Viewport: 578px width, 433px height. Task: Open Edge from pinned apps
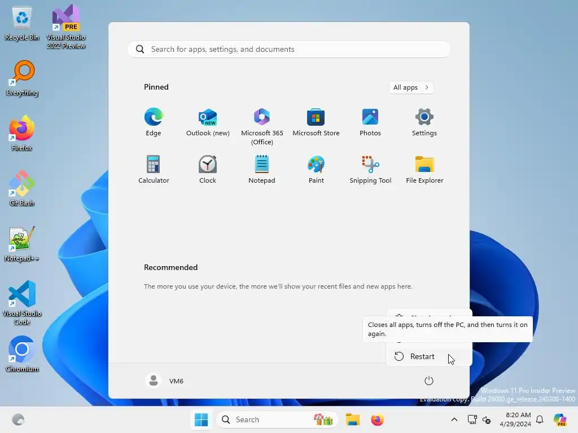point(154,122)
